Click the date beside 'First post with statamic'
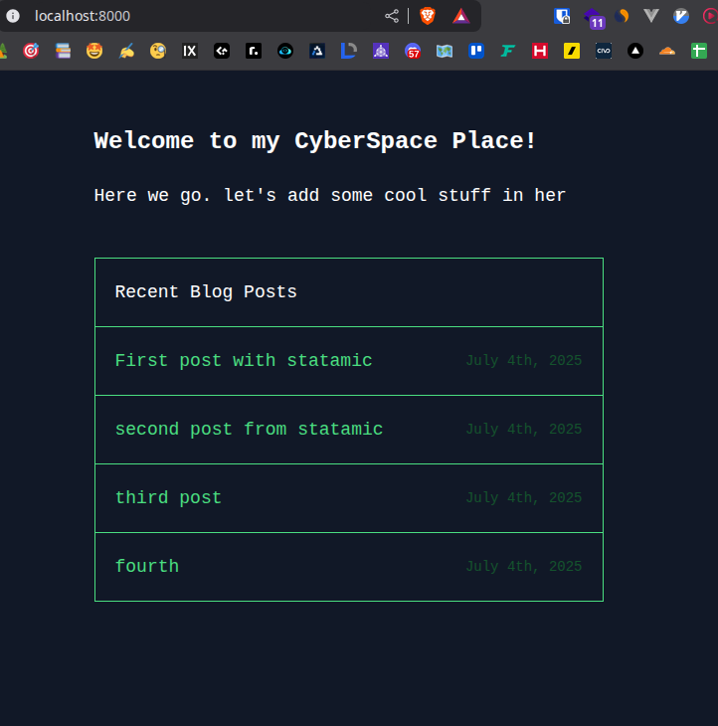718x726 pixels. (523, 361)
